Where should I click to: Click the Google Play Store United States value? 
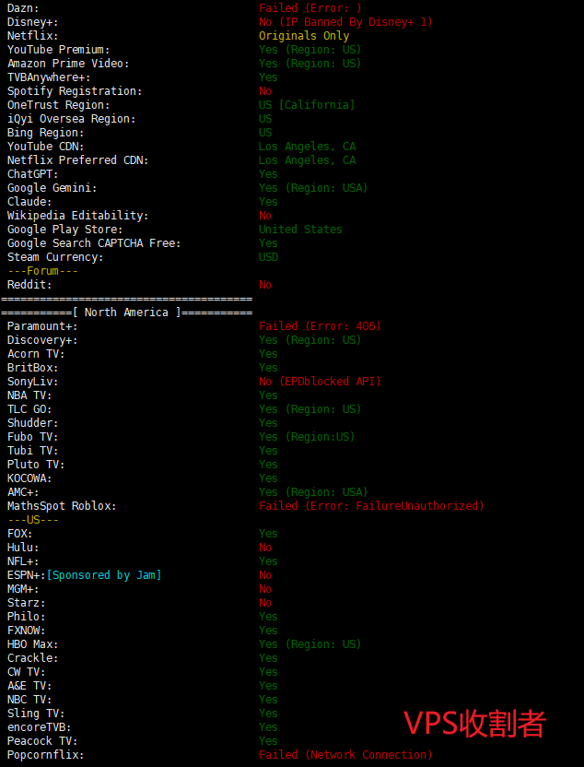pyautogui.click(x=299, y=230)
